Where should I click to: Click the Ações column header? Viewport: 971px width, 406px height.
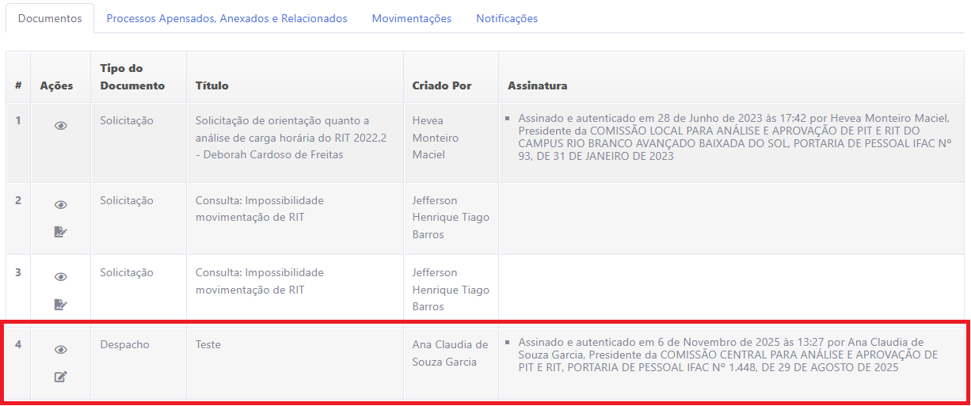click(56, 85)
